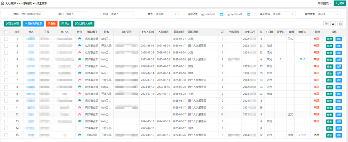Click 员工离职 in the breadcrumb

click(42, 3)
